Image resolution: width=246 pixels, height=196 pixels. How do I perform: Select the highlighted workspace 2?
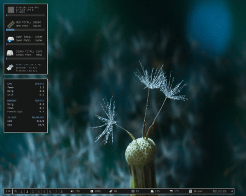click(27, 192)
